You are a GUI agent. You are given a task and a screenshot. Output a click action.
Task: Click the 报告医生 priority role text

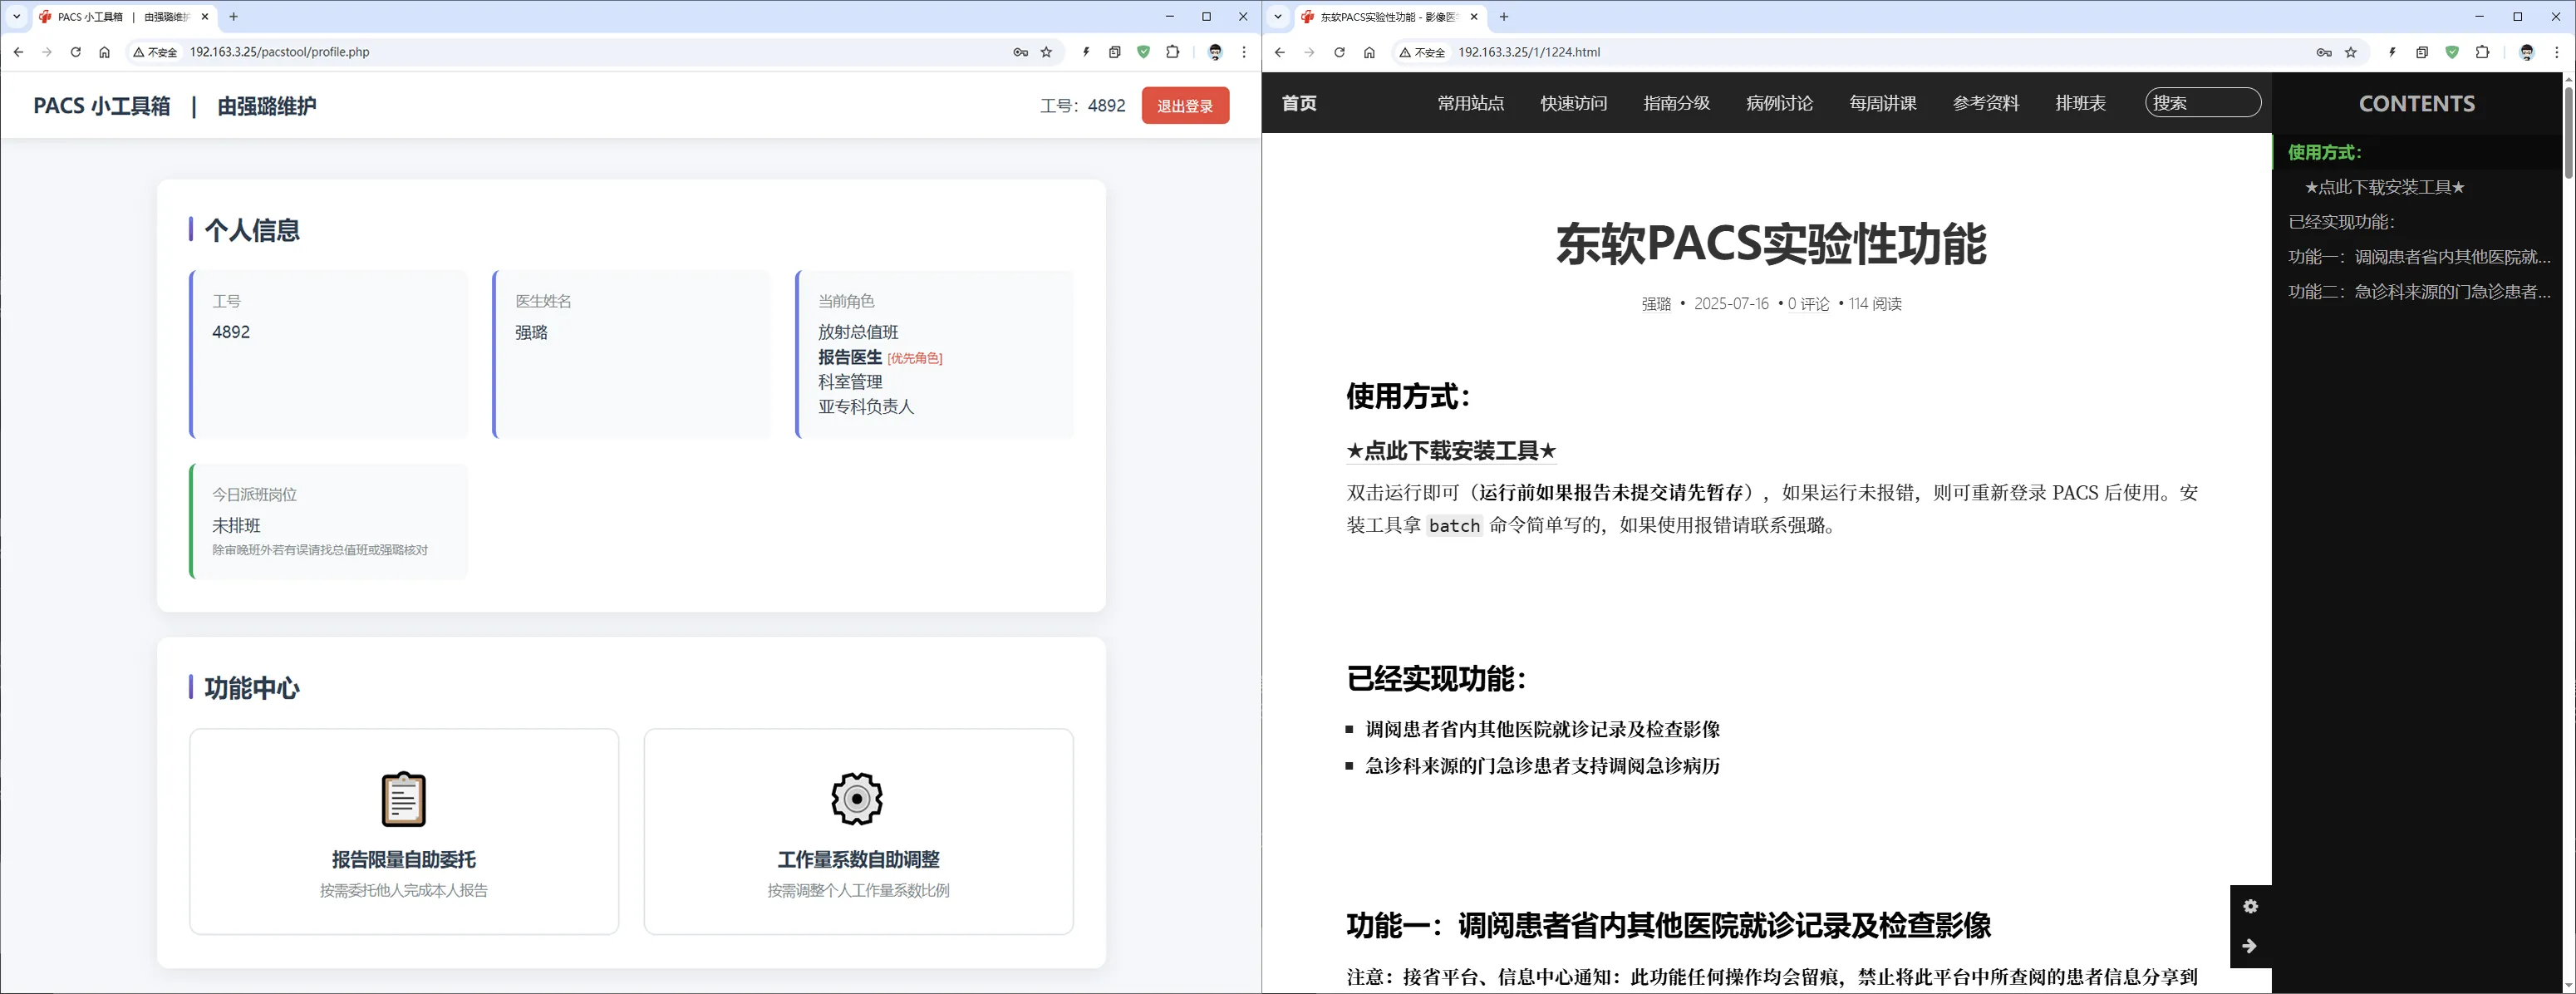[x=850, y=357]
